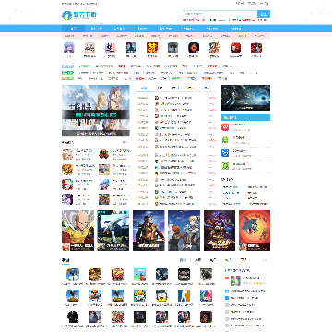Viewport: 332px width, 332px height.
Task: Select the second tab above the center list
Action: [160, 89]
